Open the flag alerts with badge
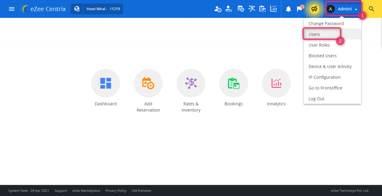Image resolution: width=382 pixels, height=196 pixels. tap(300, 9)
